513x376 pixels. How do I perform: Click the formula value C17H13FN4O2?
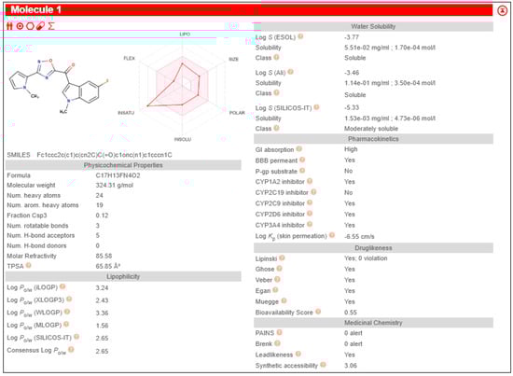click(118, 175)
